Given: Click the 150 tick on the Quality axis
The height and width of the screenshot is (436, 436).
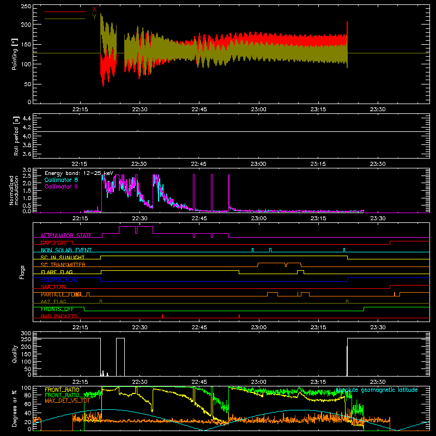Looking at the screenshot, I should click(x=26, y=354).
